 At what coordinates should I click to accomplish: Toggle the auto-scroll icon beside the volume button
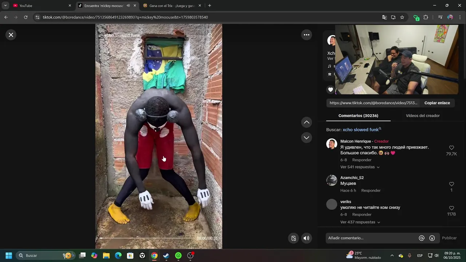pyautogui.click(x=293, y=238)
